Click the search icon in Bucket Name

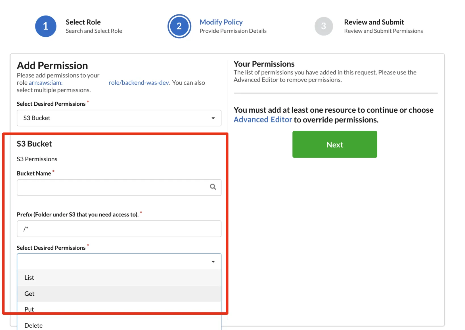point(213,187)
